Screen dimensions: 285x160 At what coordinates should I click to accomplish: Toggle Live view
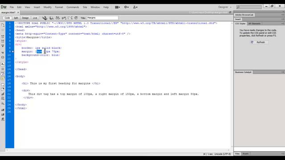(x=35, y=18)
